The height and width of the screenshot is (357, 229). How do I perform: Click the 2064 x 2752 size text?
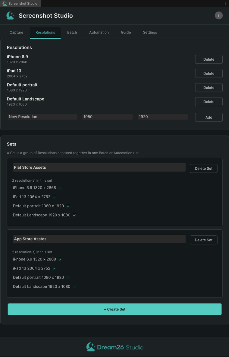coord(17,76)
